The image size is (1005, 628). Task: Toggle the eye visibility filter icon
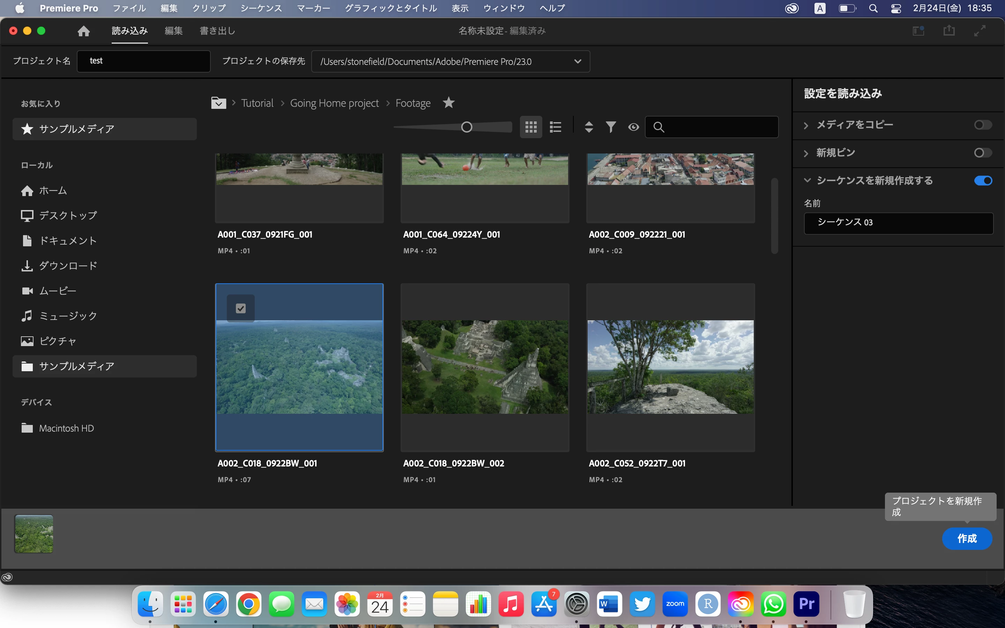633,127
